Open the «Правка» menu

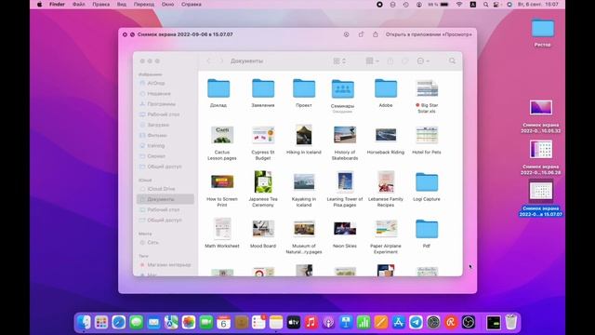click(101, 4)
